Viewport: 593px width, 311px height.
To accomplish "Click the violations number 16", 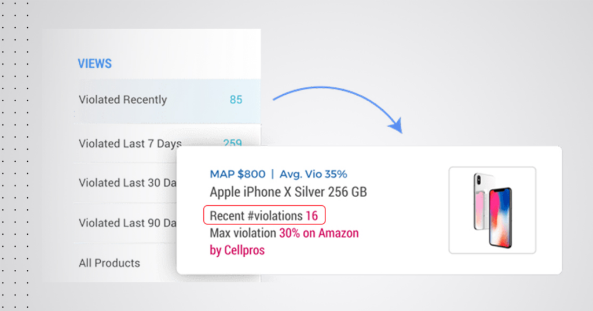I will (312, 216).
